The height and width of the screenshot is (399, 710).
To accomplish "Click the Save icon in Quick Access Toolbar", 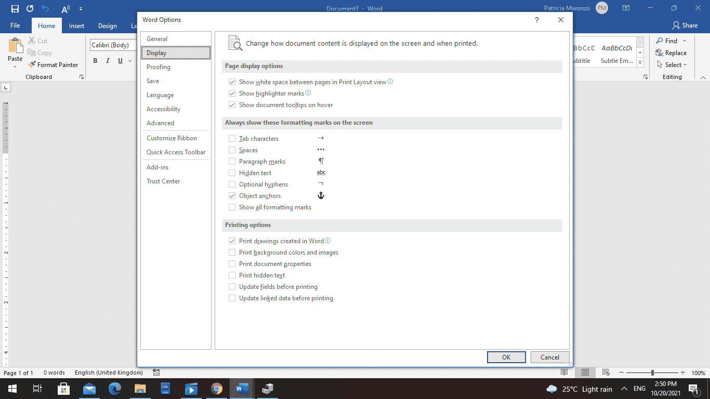I will tap(14, 8).
